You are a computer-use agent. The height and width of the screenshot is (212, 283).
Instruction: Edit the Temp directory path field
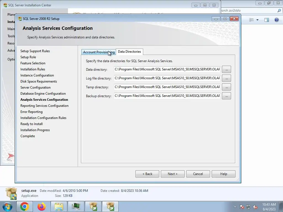(167, 87)
